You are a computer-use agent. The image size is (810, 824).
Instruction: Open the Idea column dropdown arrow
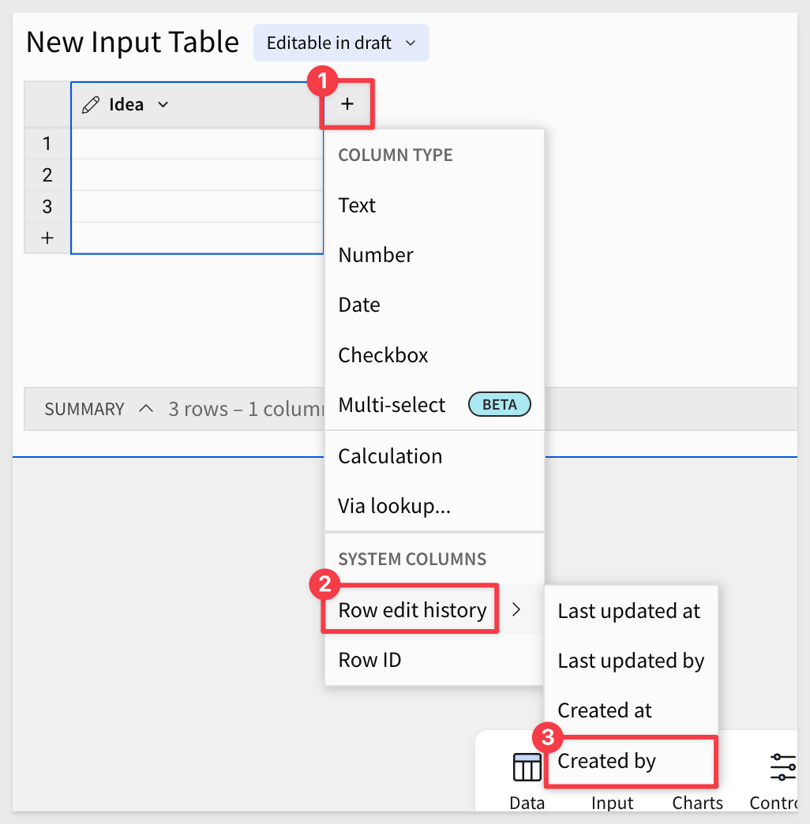click(x=163, y=104)
